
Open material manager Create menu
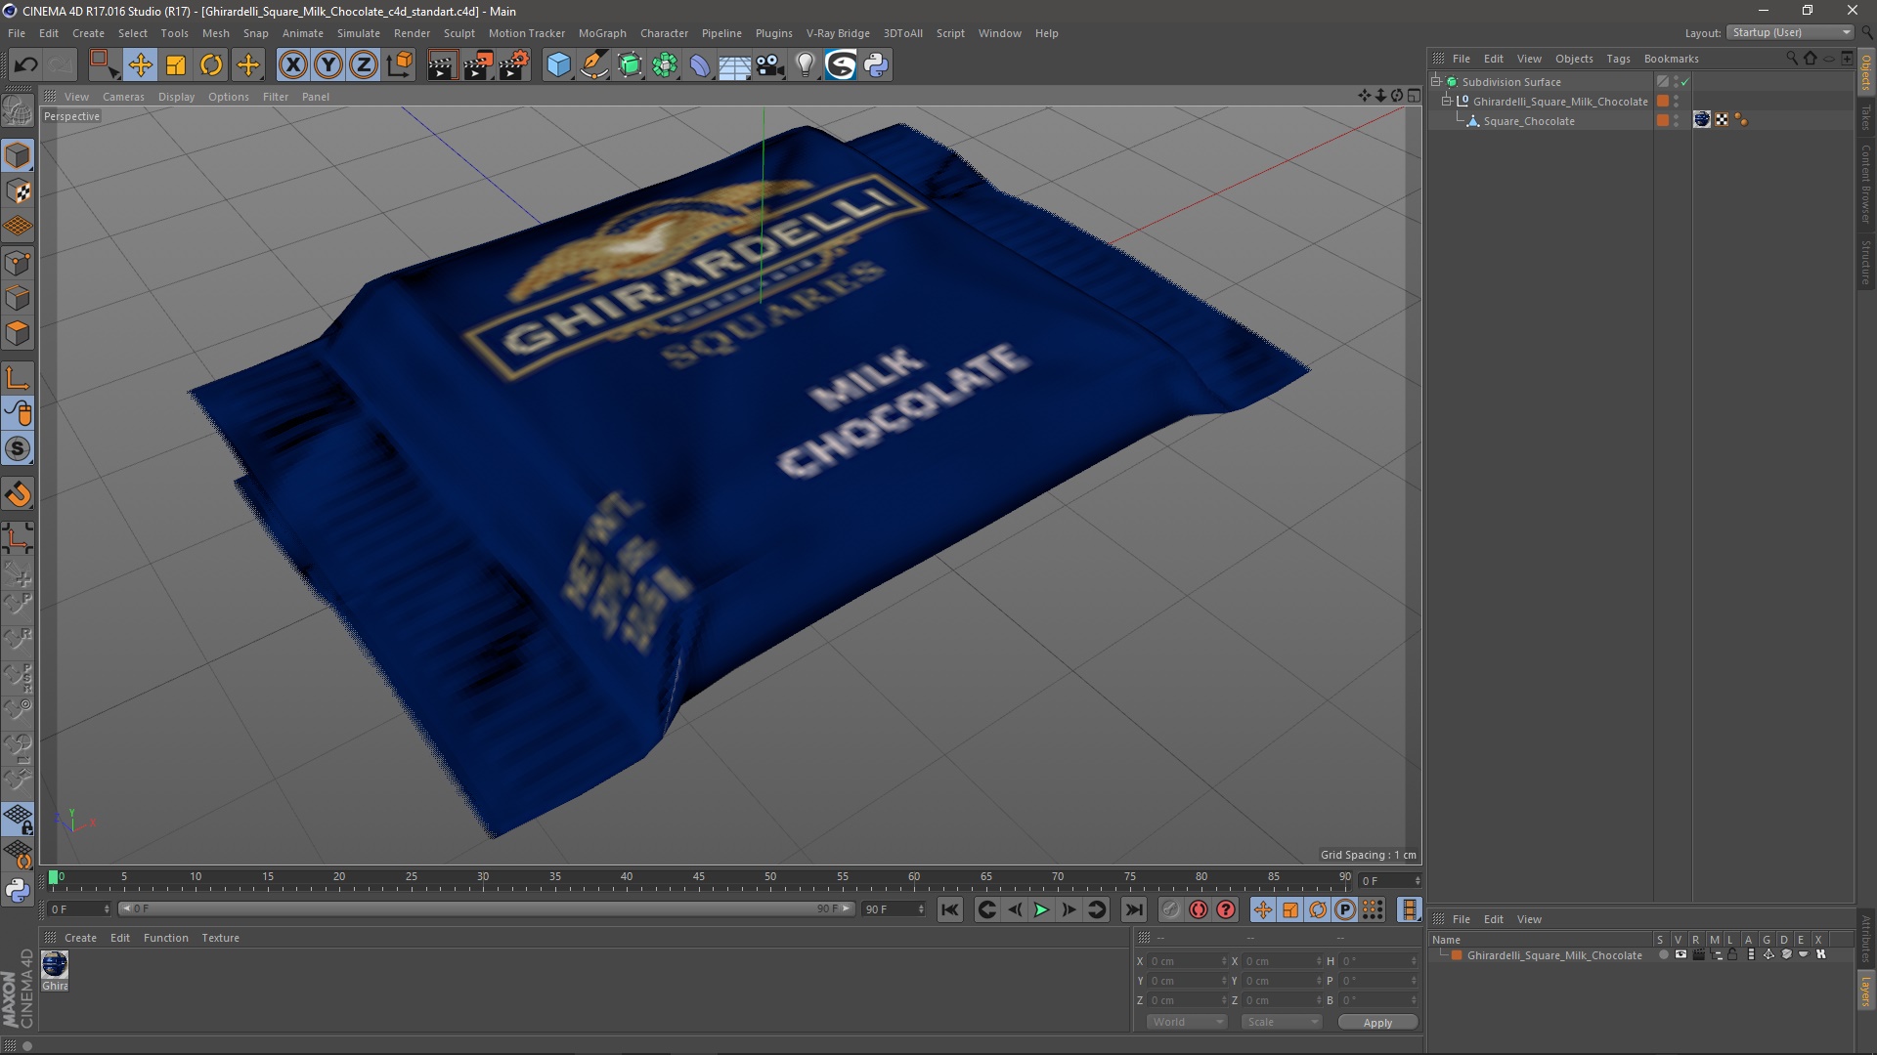tap(80, 938)
